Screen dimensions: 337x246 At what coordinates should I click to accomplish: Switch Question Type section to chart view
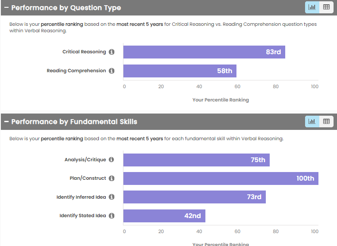pos(312,7)
